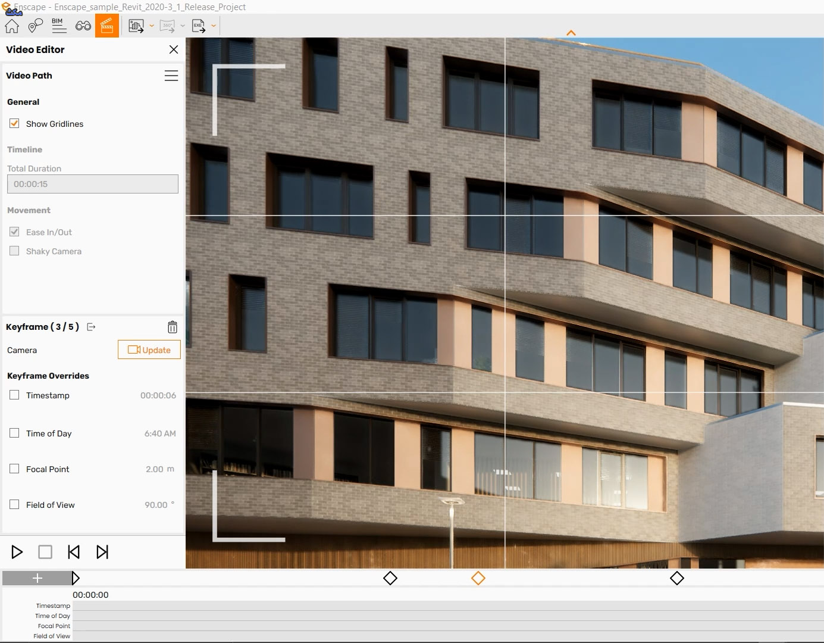Viewport: 824px width, 643px height.
Task: Click the binoculars view management icon
Action: click(83, 26)
